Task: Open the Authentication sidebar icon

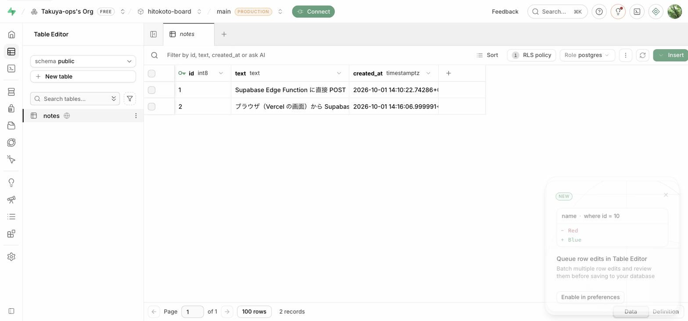Action: (11, 109)
